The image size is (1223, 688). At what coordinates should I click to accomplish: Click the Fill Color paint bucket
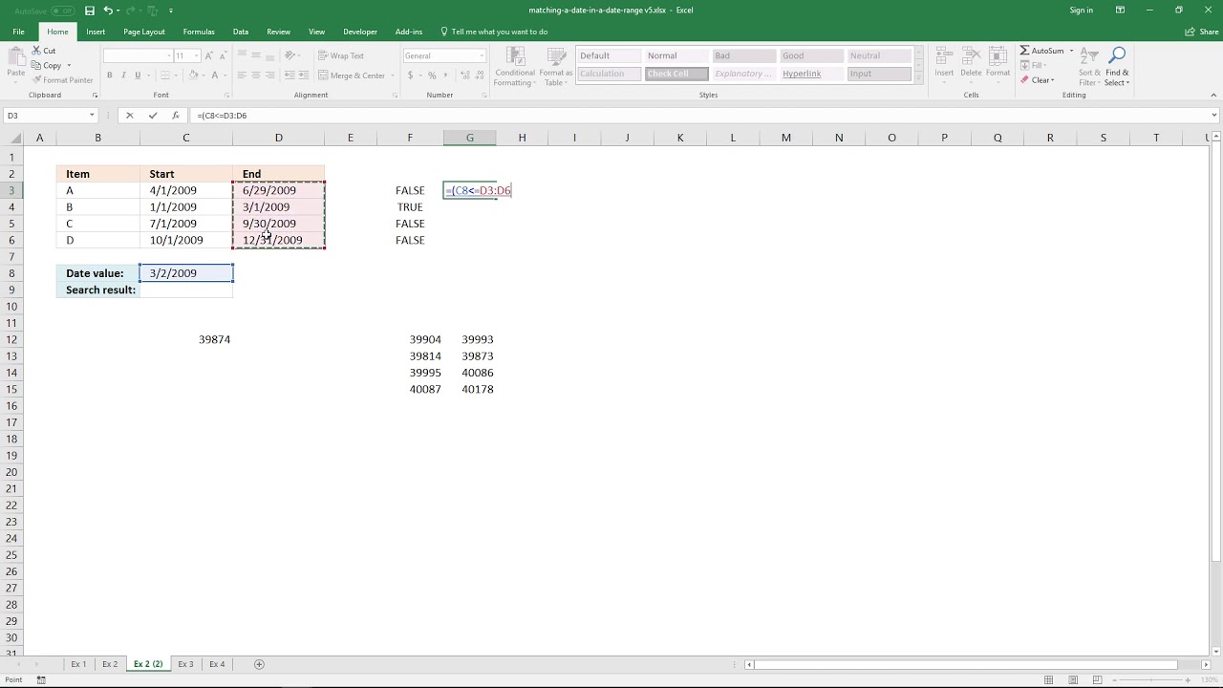pyautogui.click(x=193, y=75)
